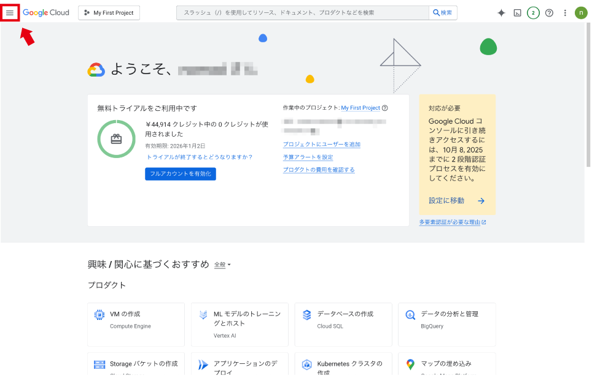Click the Gemini sparkle icon
Image resolution: width=592 pixels, height=378 pixels.
501,13
